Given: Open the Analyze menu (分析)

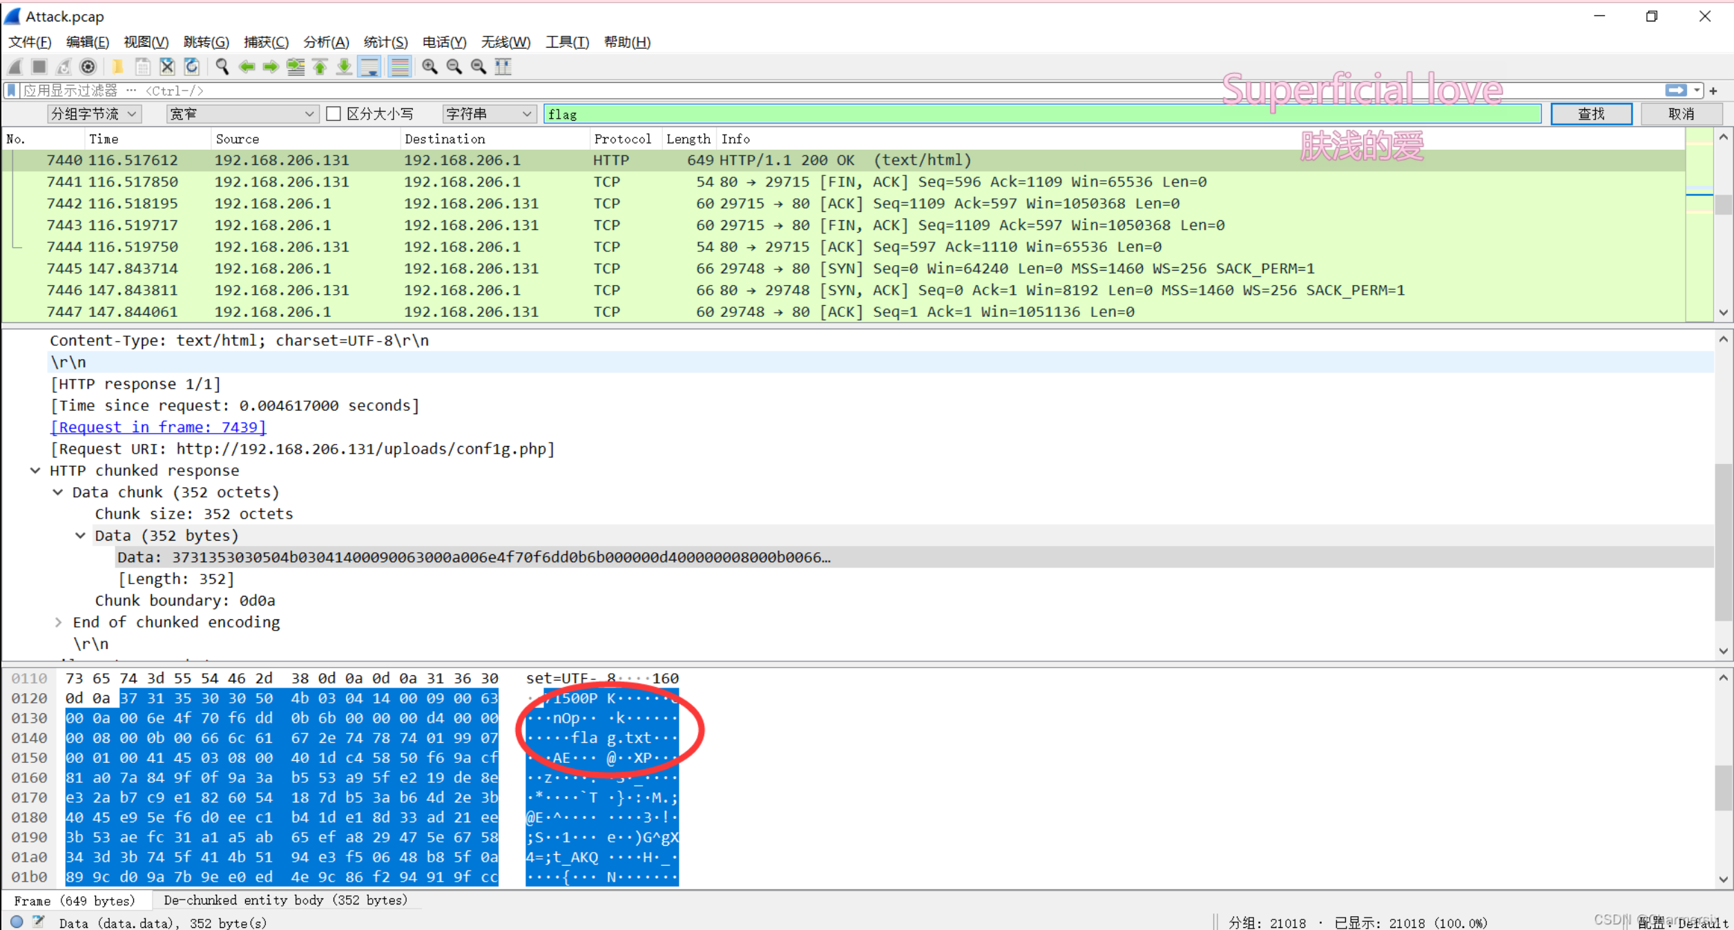Looking at the screenshot, I should tap(326, 42).
